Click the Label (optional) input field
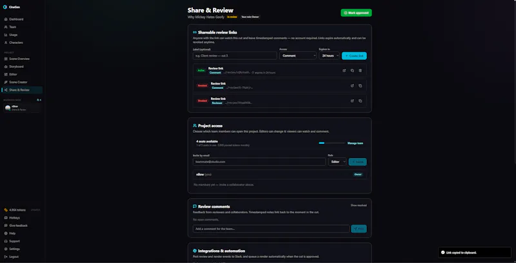 point(235,56)
